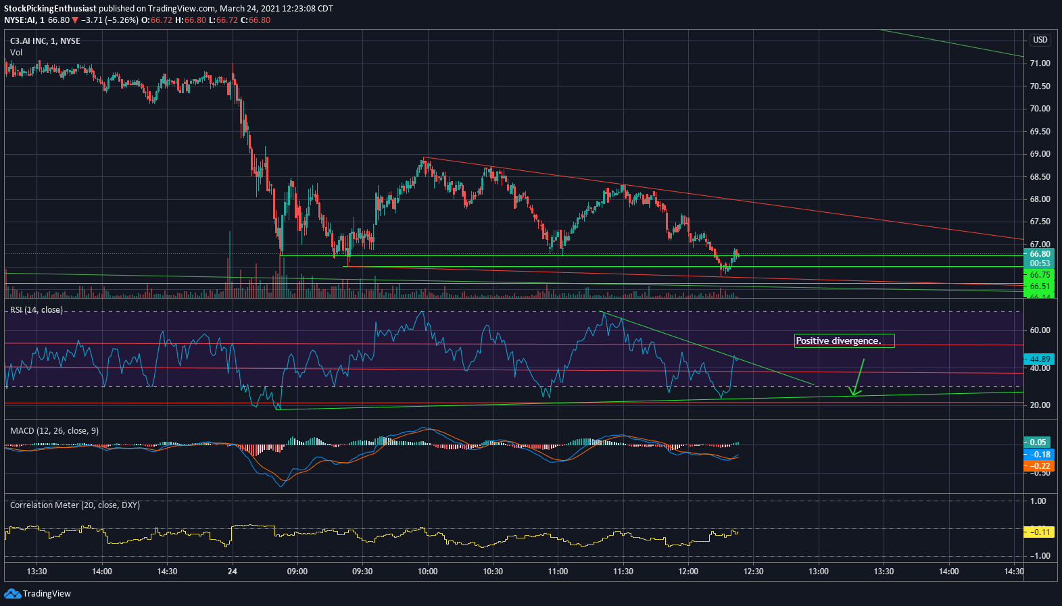Click the 71.00 price axis label
The height and width of the screenshot is (606, 1062).
1040,64
